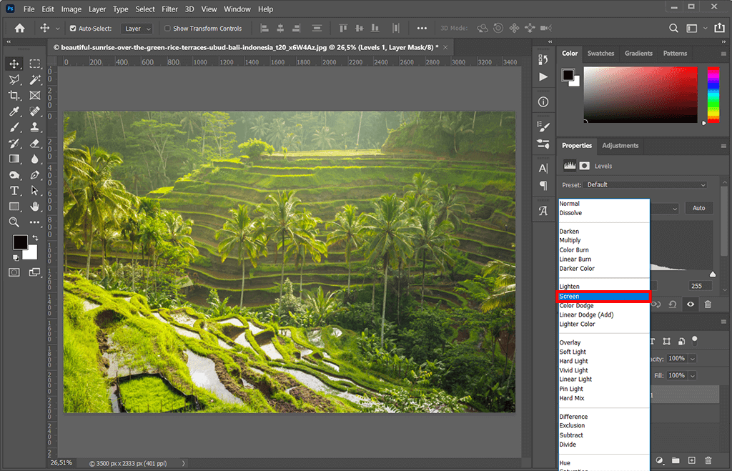Select the Blur tool
The image size is (732, 471).
point(34,159)
